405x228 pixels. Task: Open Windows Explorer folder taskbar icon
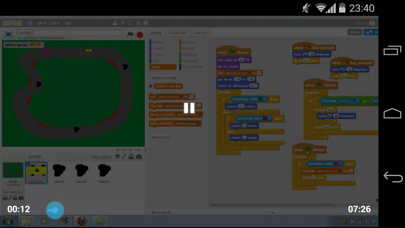click(27, 221)
